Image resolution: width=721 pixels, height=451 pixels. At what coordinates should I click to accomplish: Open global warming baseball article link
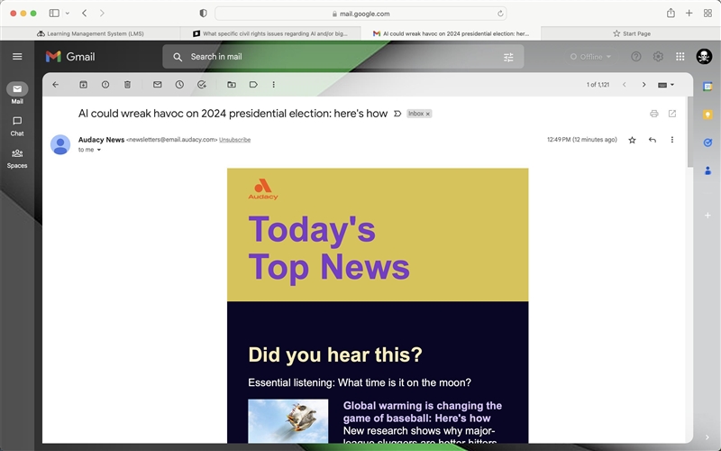[423, 412]
